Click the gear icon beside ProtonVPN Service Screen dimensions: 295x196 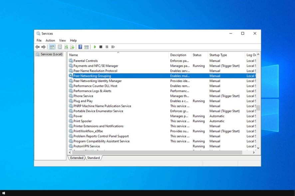point(71,146)
